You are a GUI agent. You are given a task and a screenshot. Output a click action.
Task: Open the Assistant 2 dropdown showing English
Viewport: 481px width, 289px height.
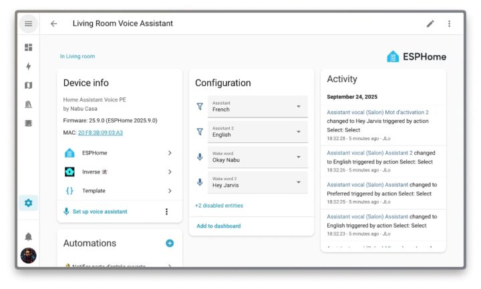(258, 131)
